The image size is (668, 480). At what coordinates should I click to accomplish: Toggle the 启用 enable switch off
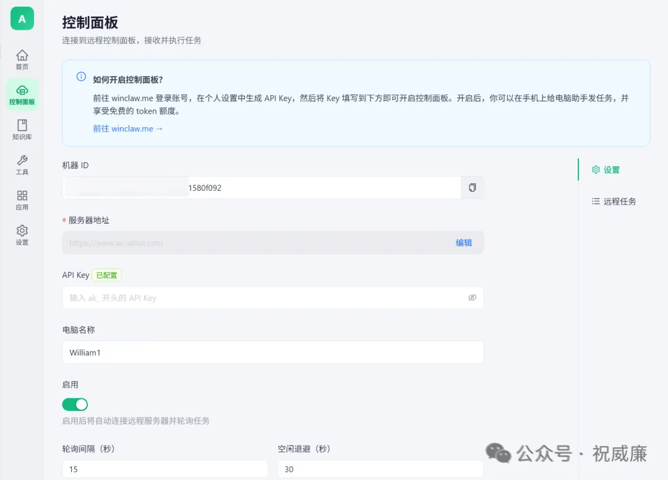pyautogui.click(x=75, y=404)
